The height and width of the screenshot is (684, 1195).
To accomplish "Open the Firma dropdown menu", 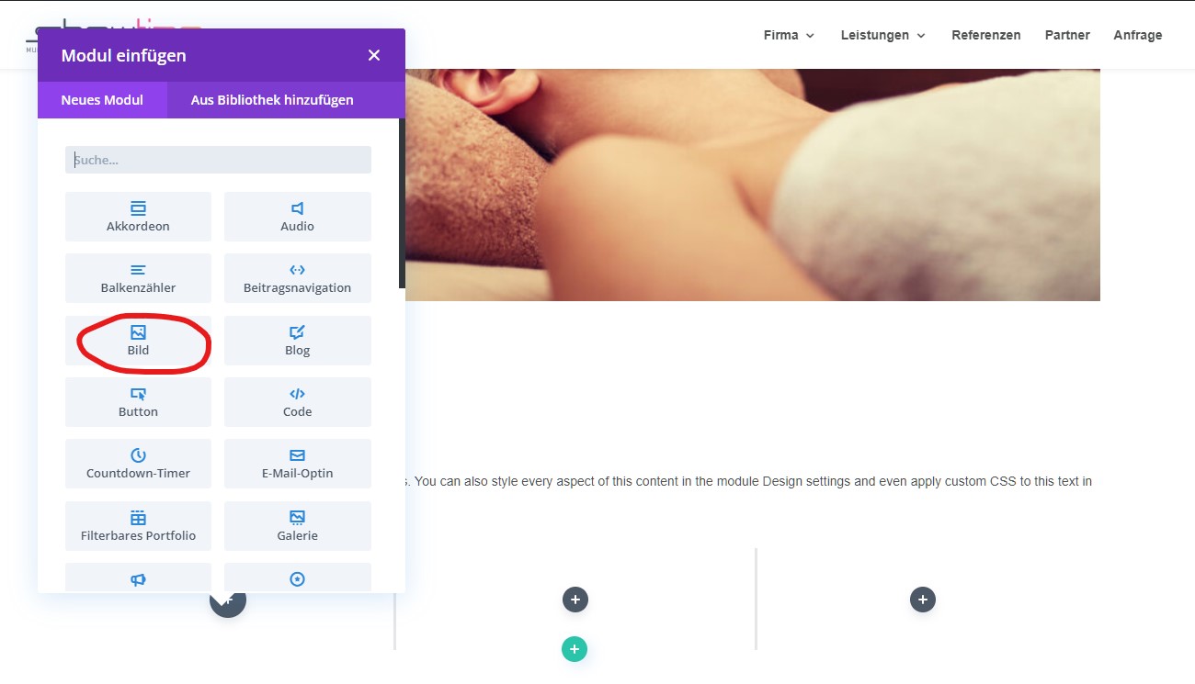I will pos(789,35).
